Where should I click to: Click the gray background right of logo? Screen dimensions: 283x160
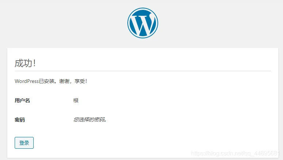click(x=220, y=23)
